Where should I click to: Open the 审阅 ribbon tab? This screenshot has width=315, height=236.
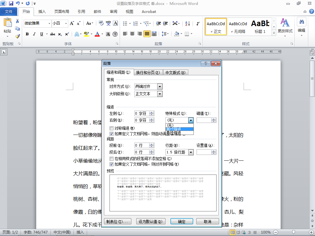pyautogui.click(x=114, y=12)
